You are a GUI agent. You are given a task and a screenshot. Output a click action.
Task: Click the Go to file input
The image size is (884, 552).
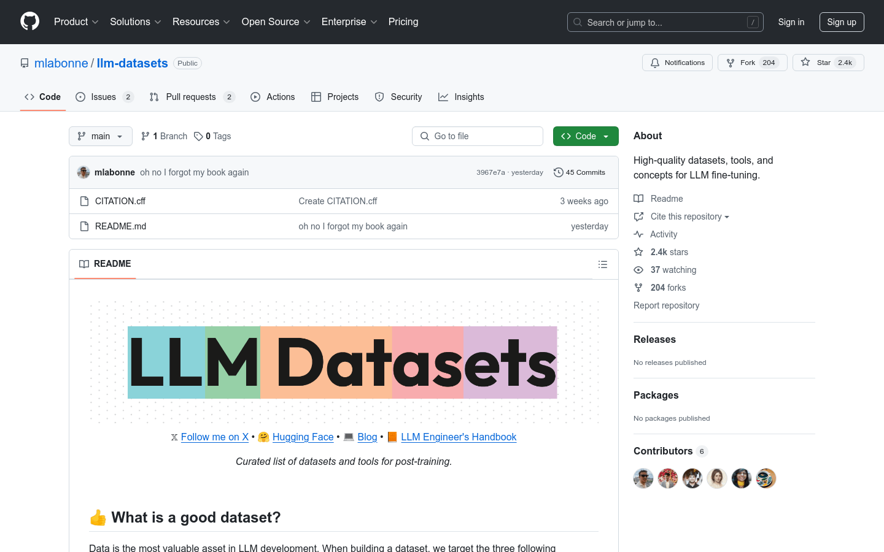tap(478, 136)
